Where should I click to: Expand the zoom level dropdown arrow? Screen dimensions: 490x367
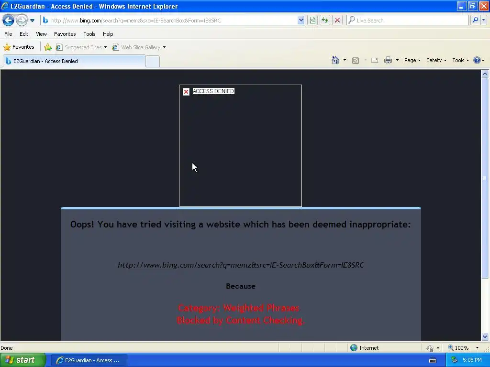point(477,348)
